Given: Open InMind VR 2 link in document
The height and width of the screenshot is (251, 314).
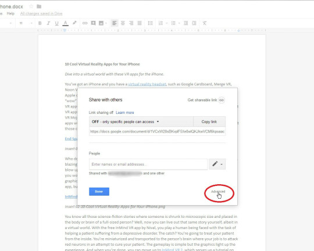Looking at the screenshot, I should pos(172,250).
